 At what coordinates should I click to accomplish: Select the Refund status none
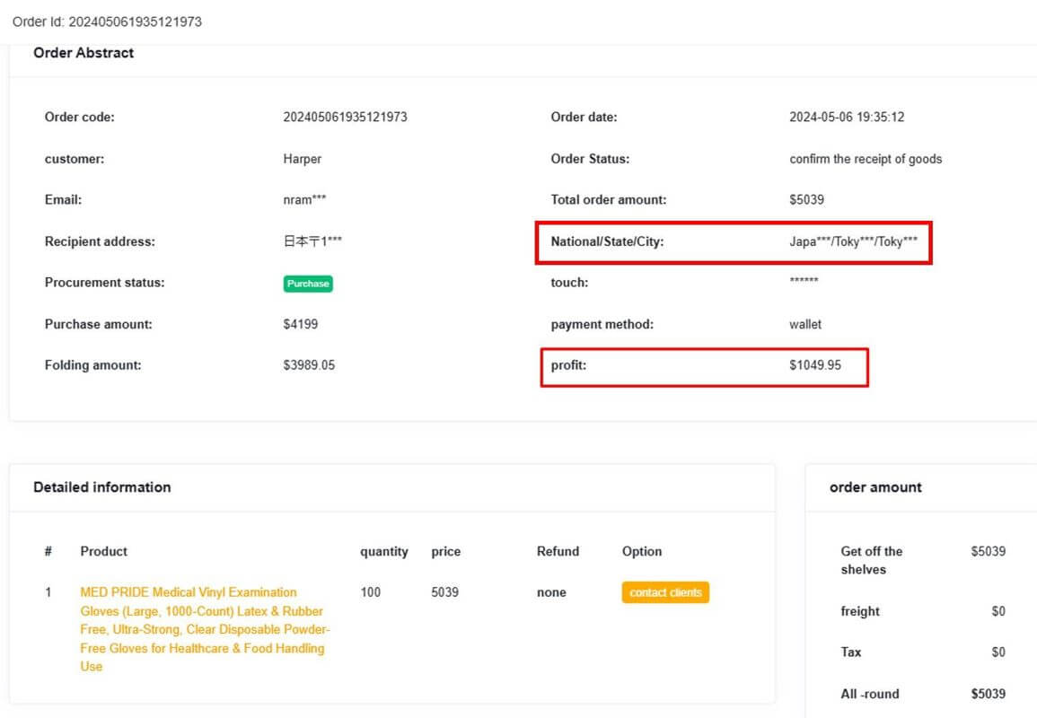point(551,592)
